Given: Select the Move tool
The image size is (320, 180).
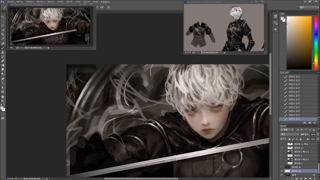Looking at the screenshot, I should [x=2, y=17].
